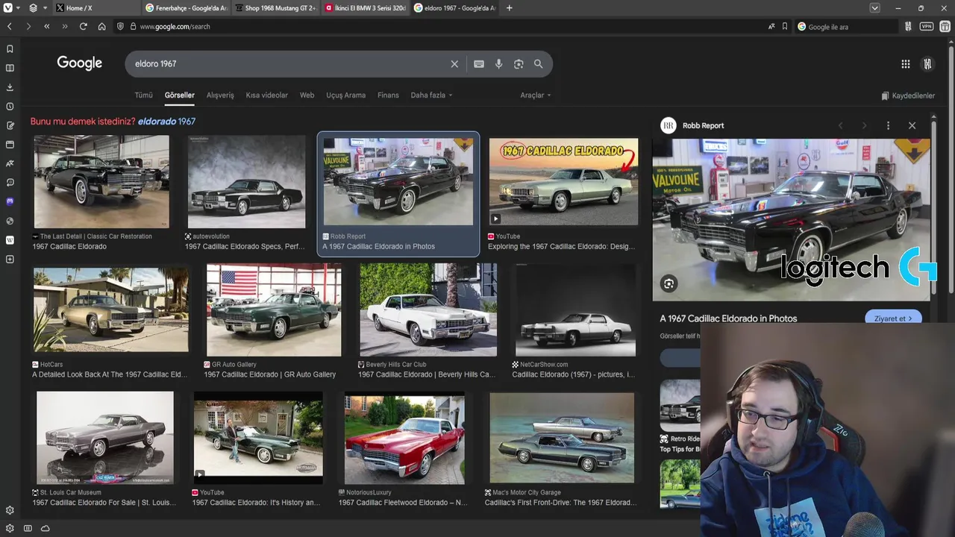Expand the tab list dropdown arrow
The width and height of the screenshot is (955, 537).
pos(874,8)
